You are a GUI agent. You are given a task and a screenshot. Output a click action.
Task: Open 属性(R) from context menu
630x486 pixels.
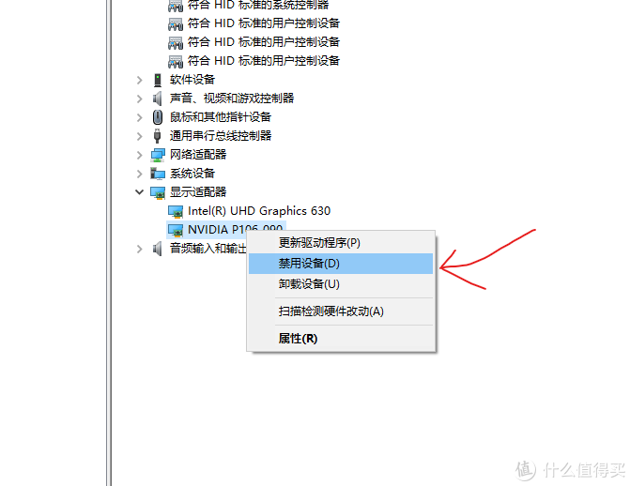[x=341, y=339]
